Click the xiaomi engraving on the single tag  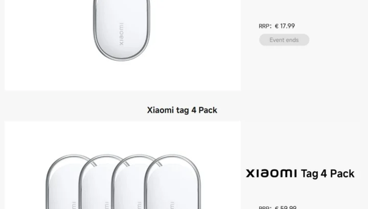point(121,34)
